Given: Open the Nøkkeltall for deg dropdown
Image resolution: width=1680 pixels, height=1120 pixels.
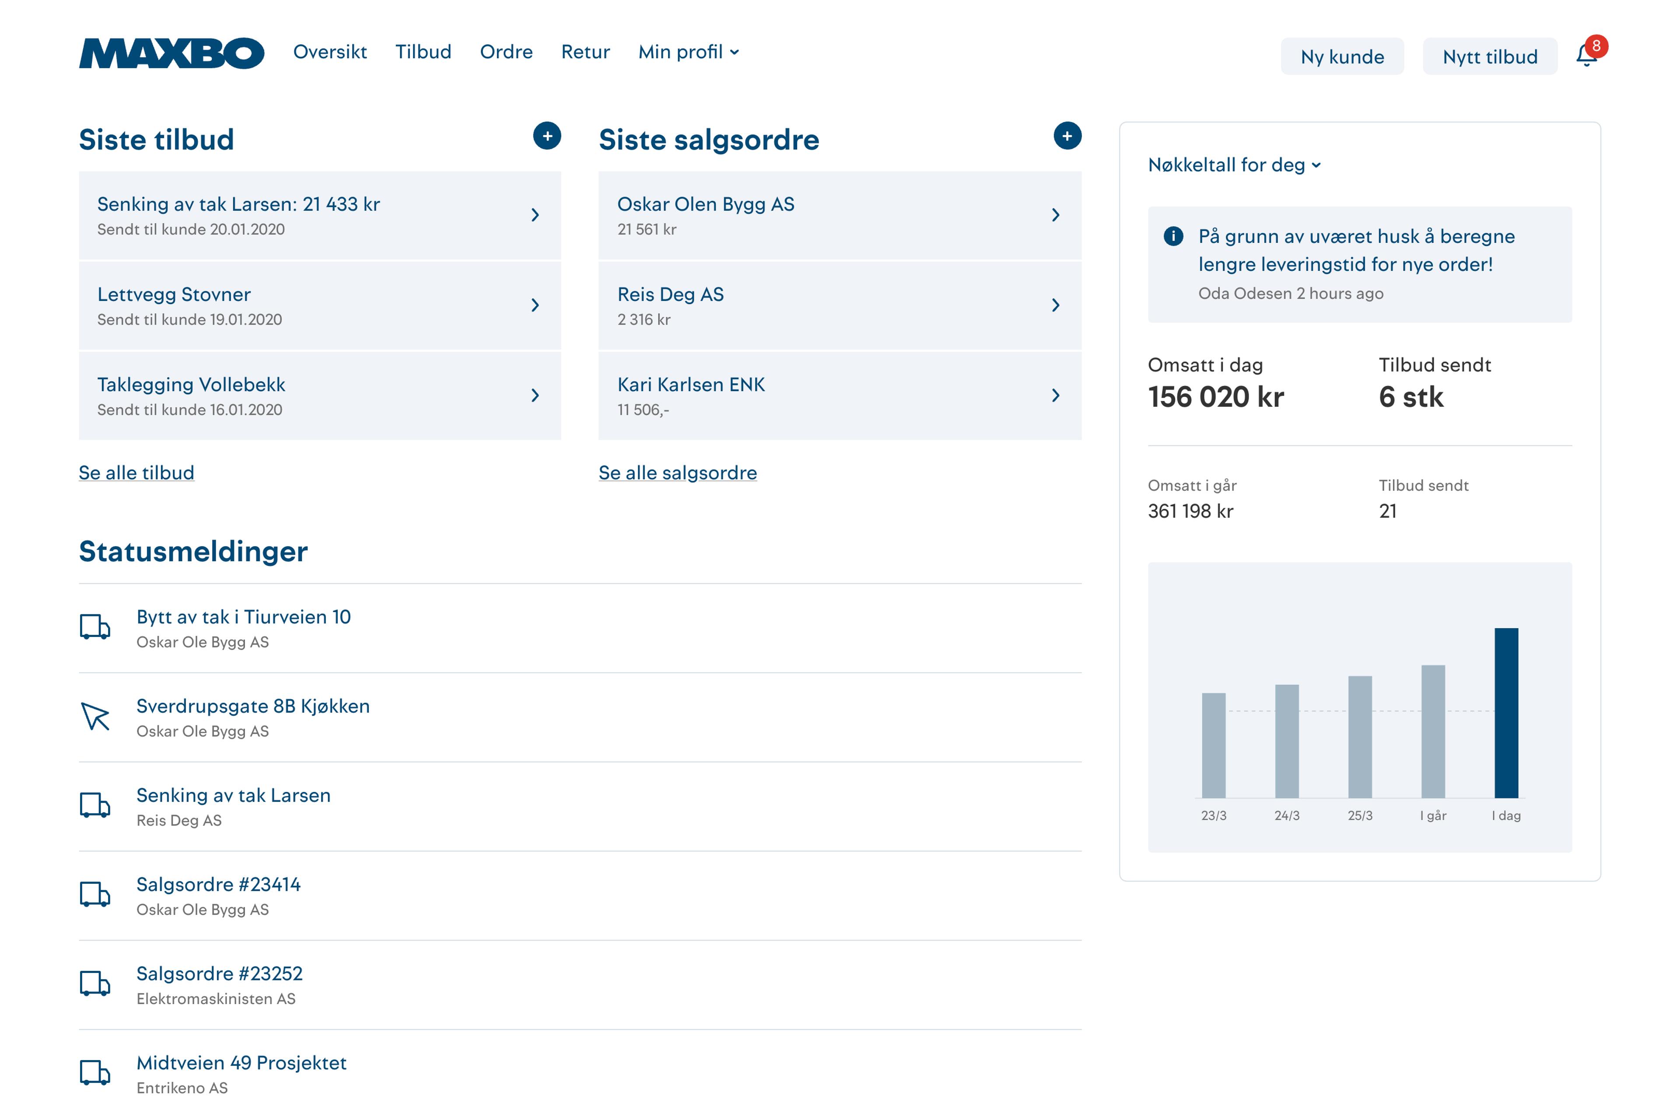Looking at the screenshot, I should click(1234, 165).
